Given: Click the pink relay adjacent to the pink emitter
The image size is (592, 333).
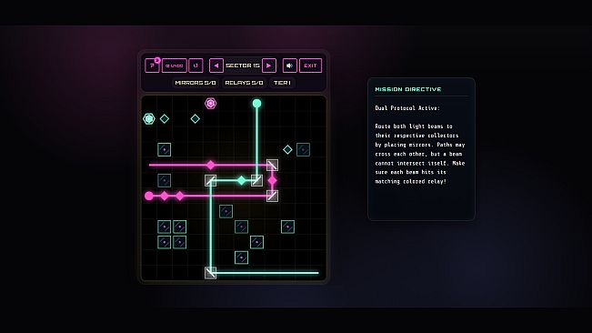Looking at the screenshot, I should tap(165, 196).
